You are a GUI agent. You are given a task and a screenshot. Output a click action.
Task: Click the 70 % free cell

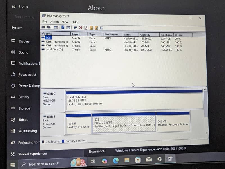178,39
